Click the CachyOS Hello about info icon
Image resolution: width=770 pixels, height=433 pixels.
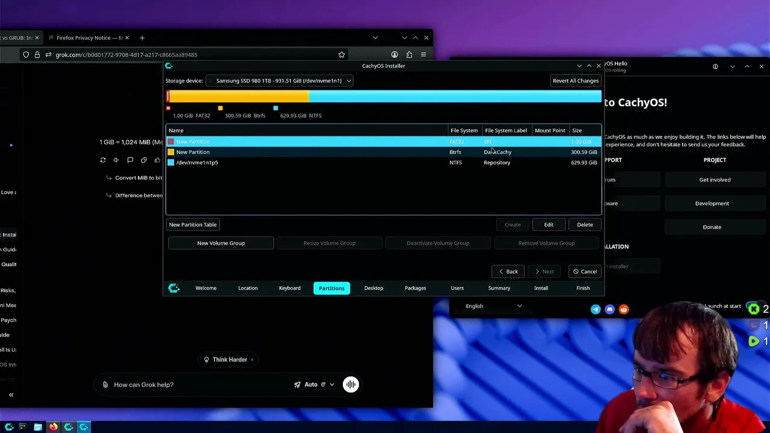(x=715, y=67)
